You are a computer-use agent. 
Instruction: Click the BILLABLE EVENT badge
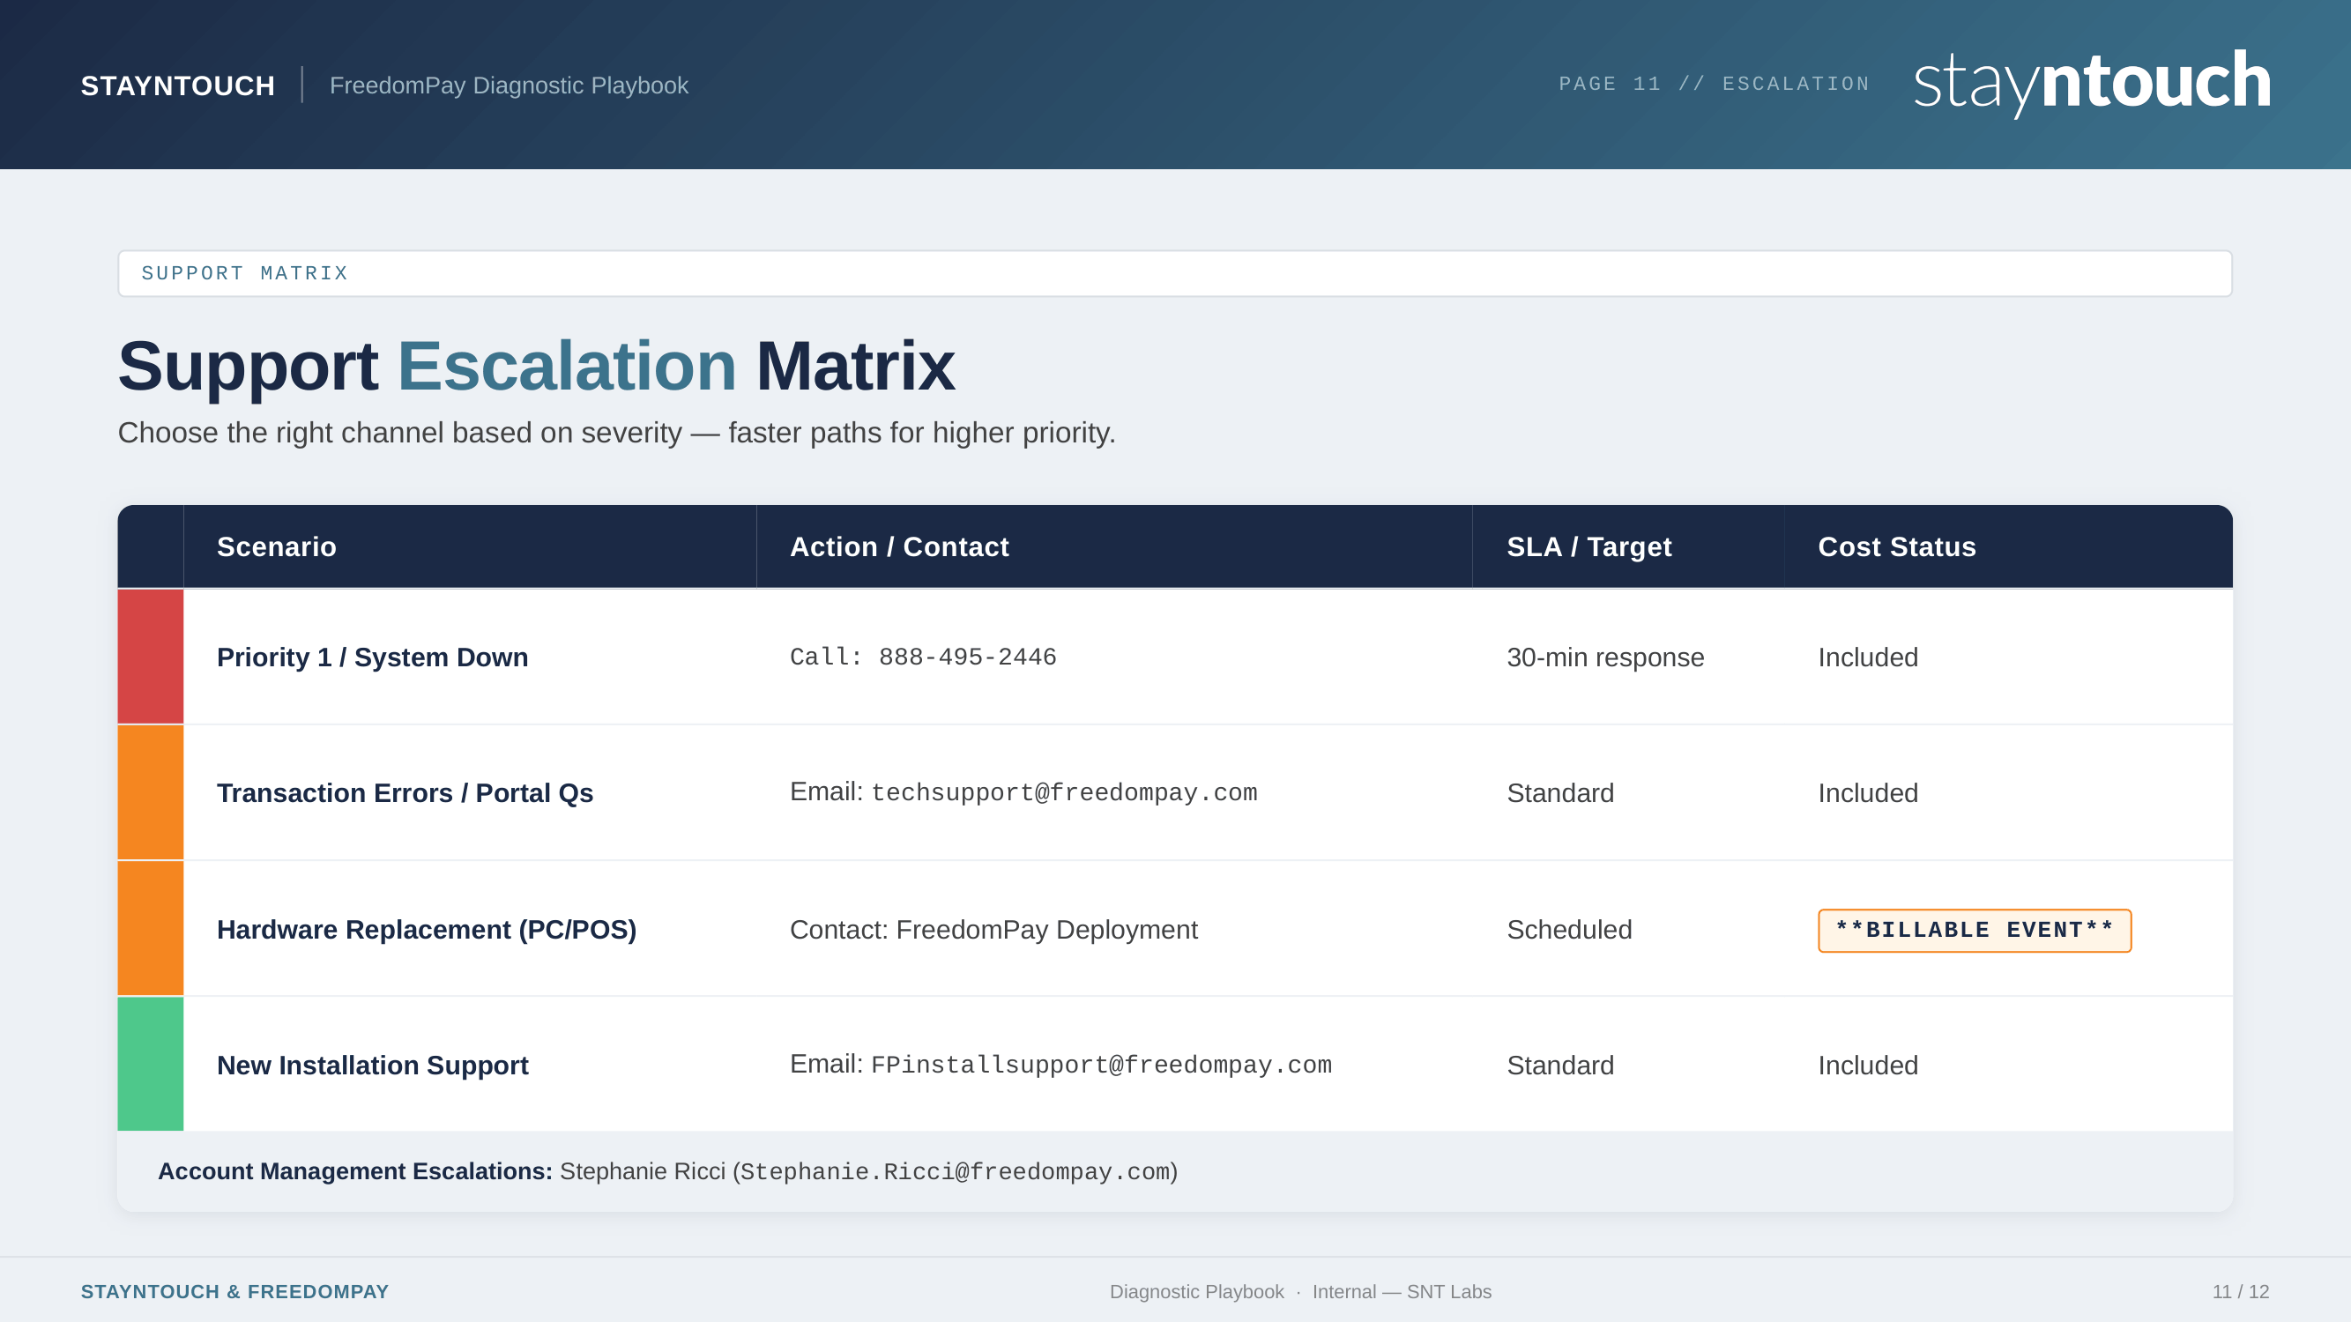coord(1974,931)
